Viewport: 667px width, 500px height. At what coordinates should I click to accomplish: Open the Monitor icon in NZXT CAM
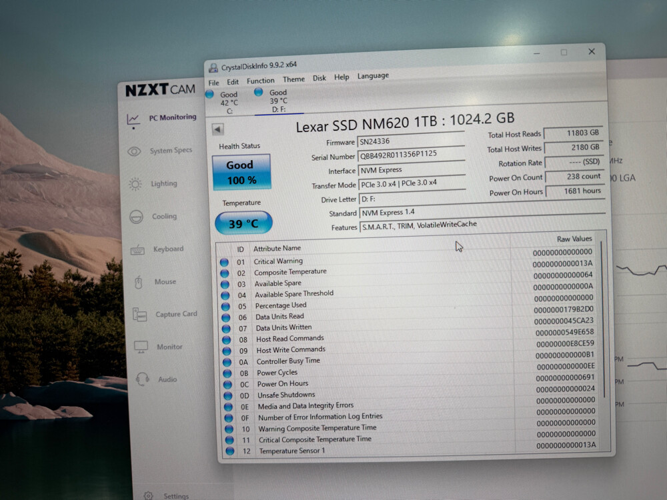[141, 347]
